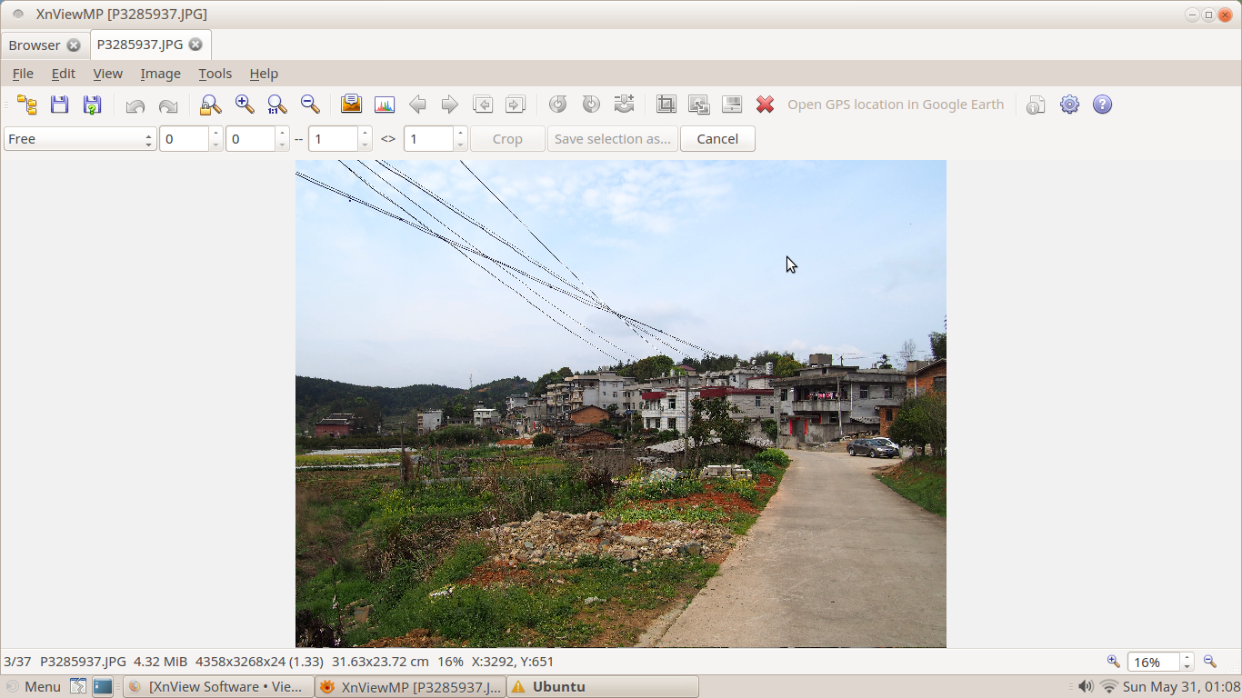Open the Settings gear icon
Image resolution: width=1242 pixels, height=698 pixels.
coord(1069,105)
